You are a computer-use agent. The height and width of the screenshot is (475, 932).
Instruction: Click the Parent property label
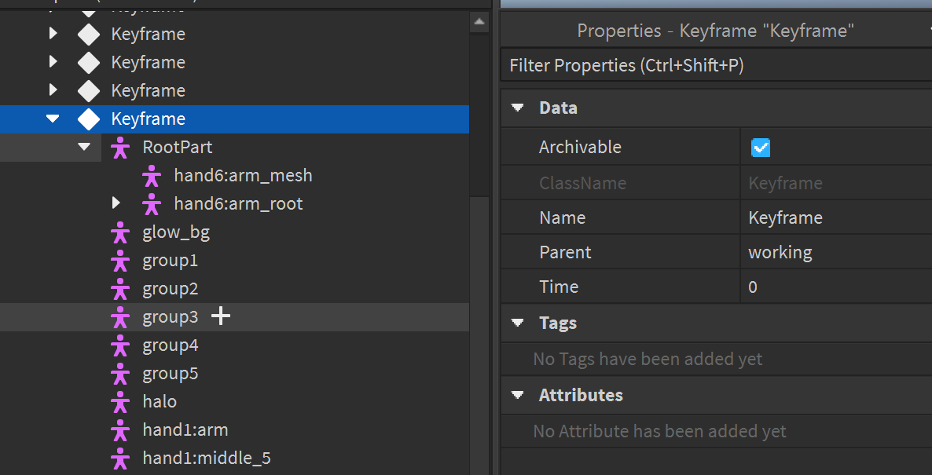coord(565,252)
